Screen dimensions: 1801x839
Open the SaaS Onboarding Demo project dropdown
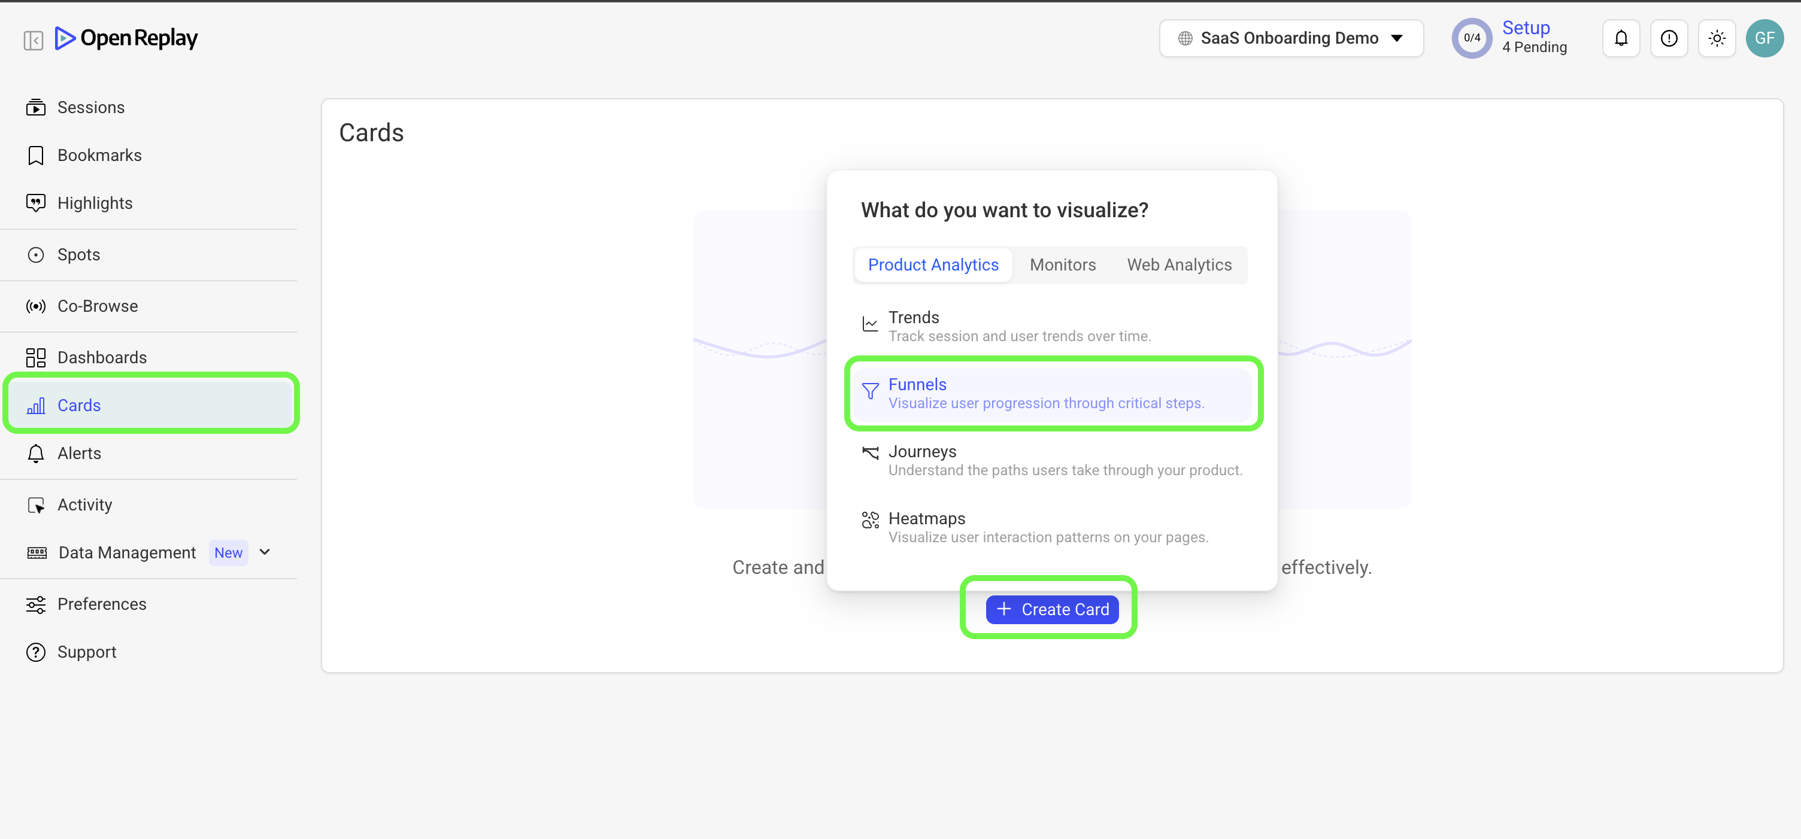tap(1291, 38)
